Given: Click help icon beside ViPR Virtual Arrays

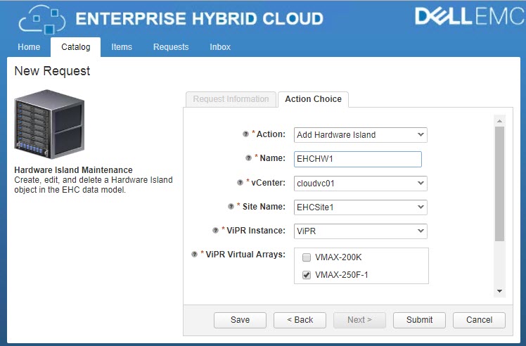Looking at the screenshot, I should [x=194, y=255].
